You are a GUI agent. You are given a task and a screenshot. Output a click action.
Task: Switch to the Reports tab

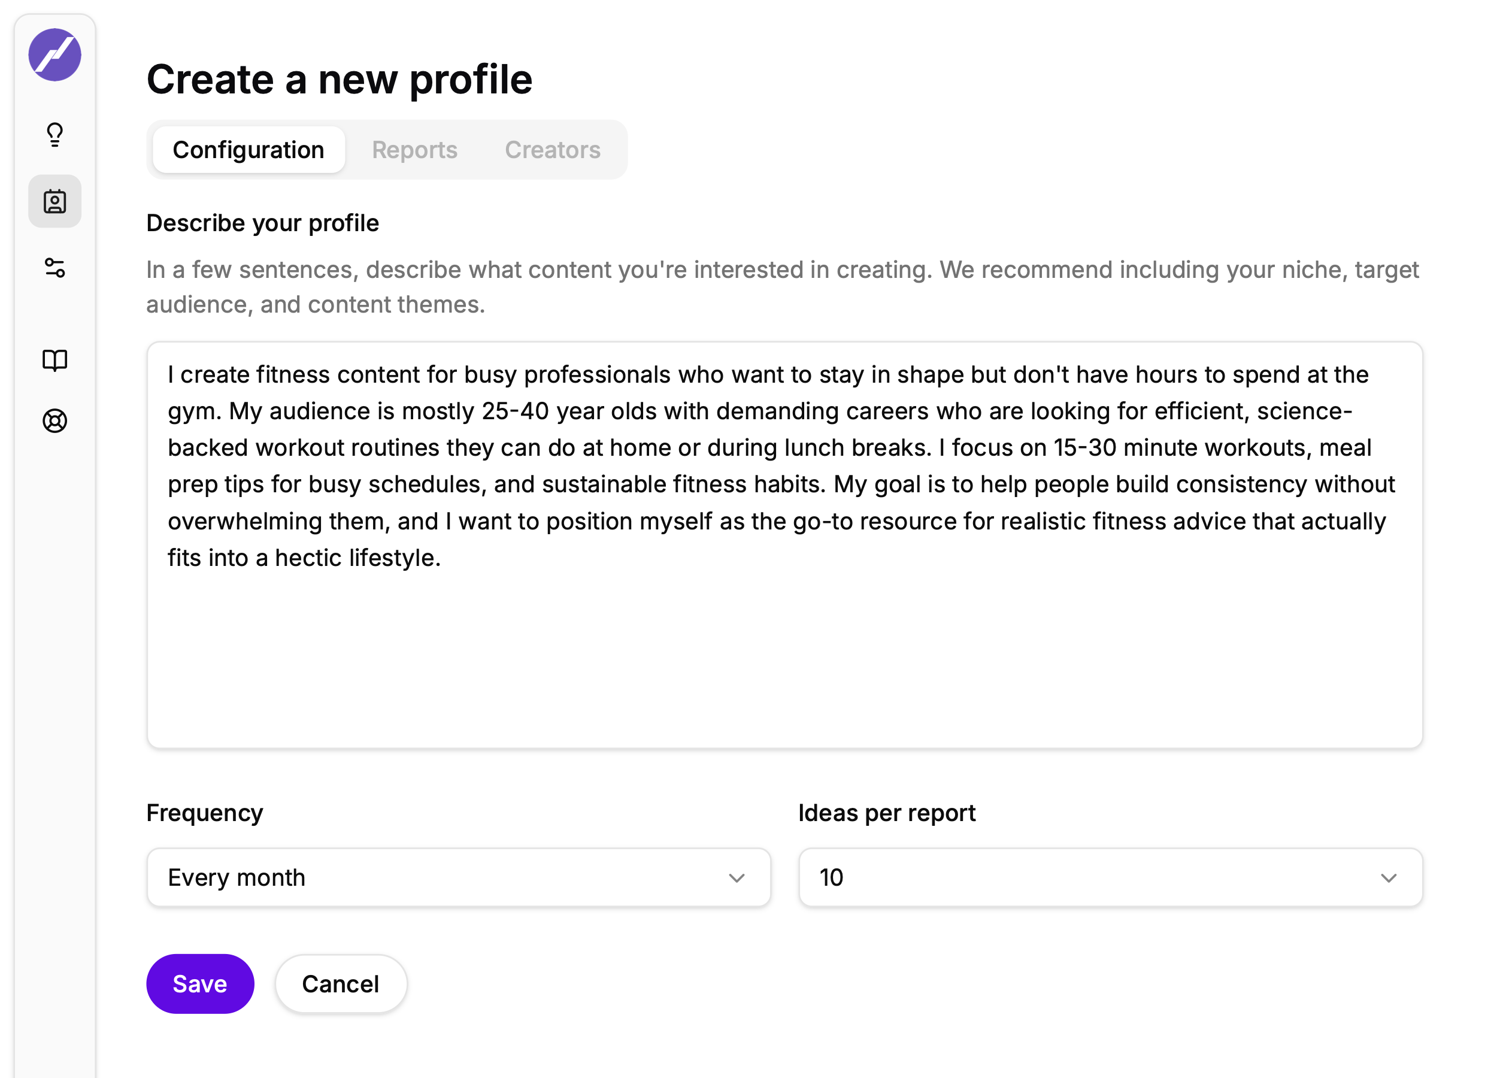click(414, 150)
